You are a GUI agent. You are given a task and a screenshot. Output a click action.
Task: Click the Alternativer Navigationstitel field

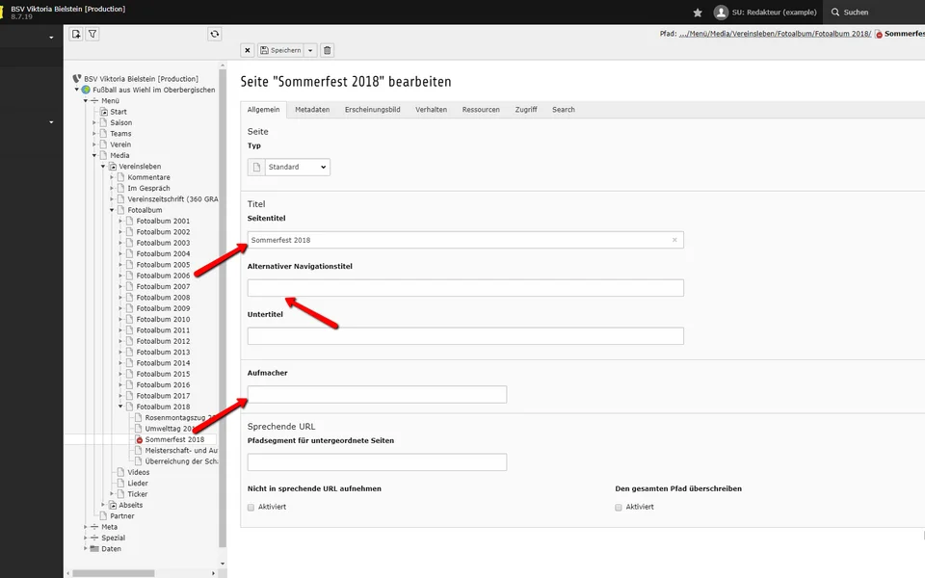(465, 288)
